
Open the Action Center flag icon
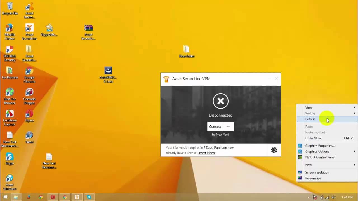(x=315, y=197)
